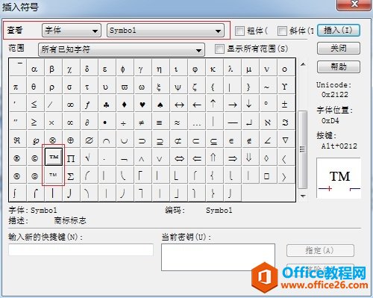The image size is (373, 298).
Task: Select the nabla ∇ symbol
Action: (286, 140)
